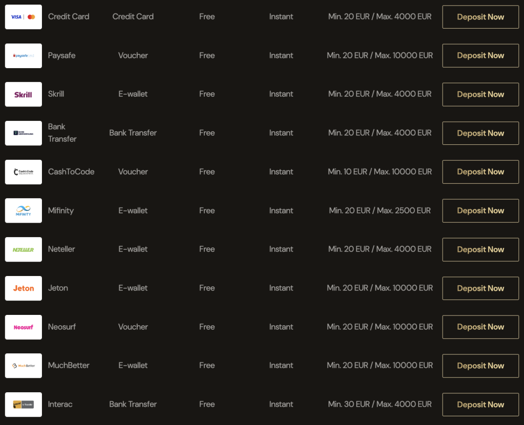Screen dimensions: 524x425
Task: Select the MuchBetter method name
Action: tap(69, 366)
